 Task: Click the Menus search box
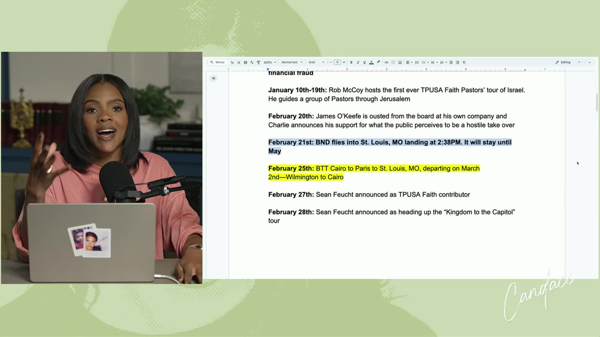217,62
